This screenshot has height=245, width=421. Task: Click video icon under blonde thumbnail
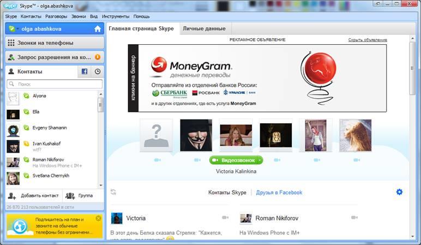pyautogui.click(x=357, y=160)
